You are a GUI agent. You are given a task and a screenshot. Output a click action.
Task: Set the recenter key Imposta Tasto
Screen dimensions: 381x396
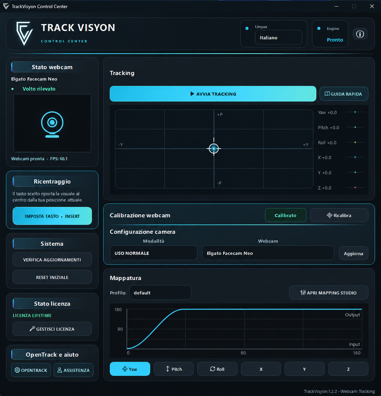coord(52,216)
